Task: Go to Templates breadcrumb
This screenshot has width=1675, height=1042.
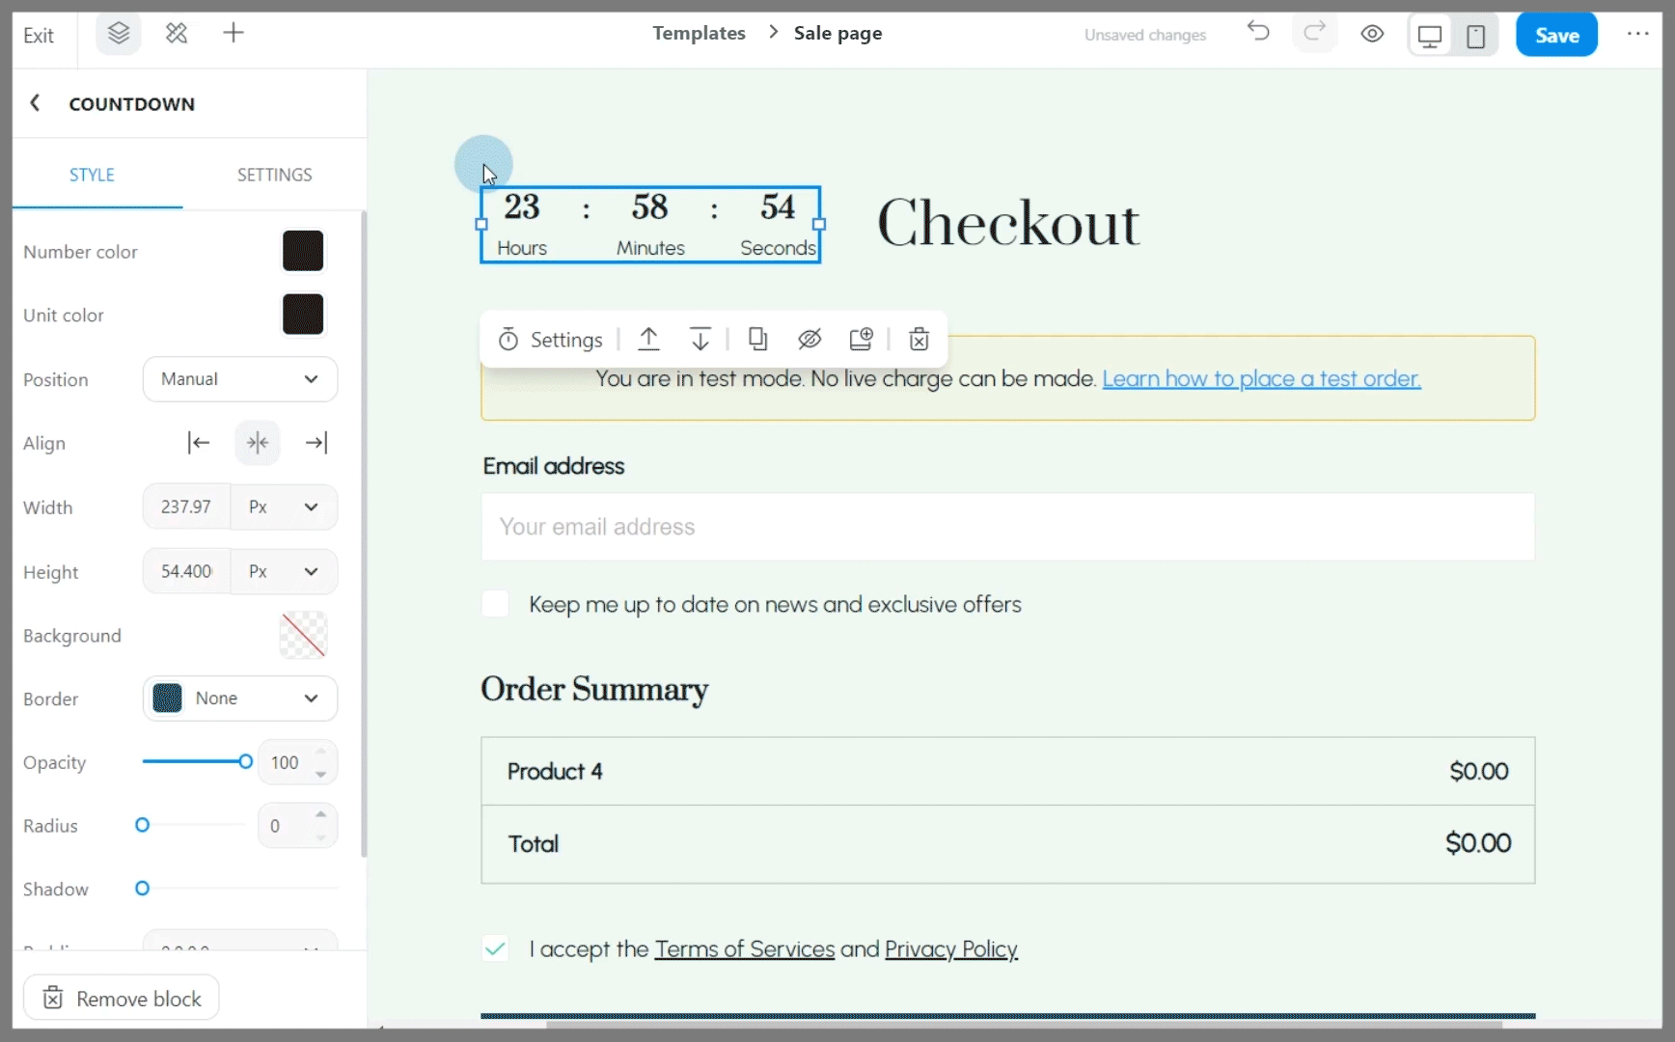Action: point(699,33)
